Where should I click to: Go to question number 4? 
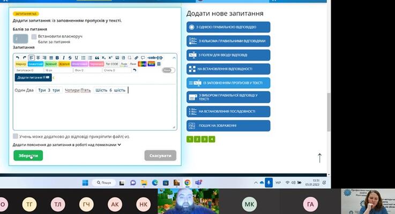(212, 139)
